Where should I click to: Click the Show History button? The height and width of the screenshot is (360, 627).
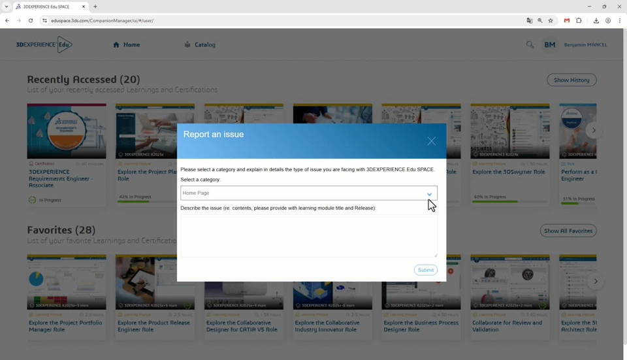click(571, 80)
